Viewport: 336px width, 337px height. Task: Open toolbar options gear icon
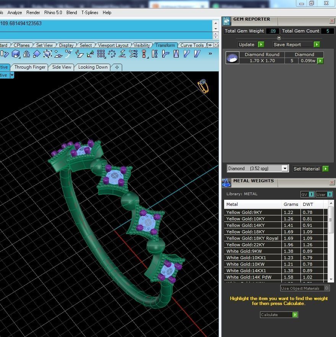216,45
